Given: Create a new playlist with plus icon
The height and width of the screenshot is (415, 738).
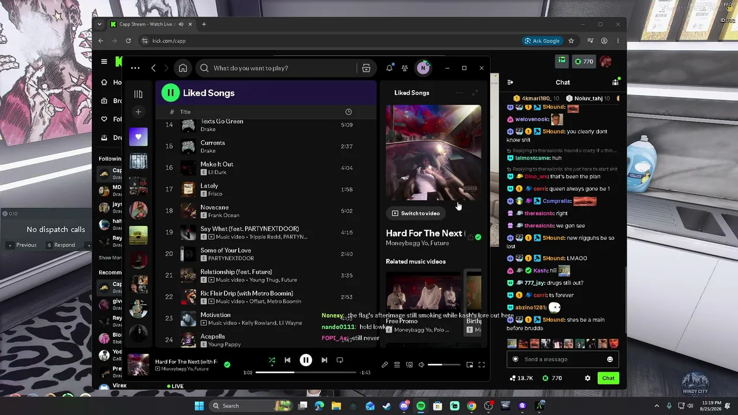Looking at the screenshot, I should coord(138,112).
